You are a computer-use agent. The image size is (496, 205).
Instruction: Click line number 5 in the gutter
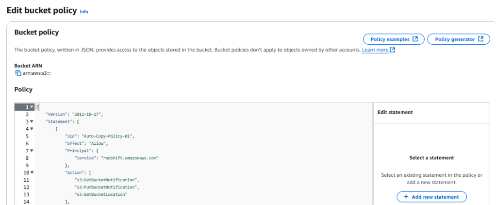pyautogui.click(x=26, y=136)
